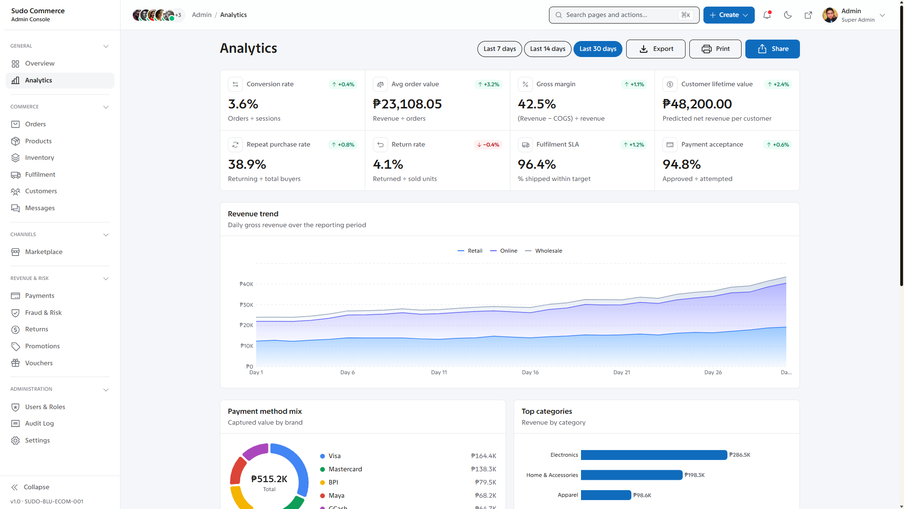This screenshot has height=509, width=904.
Task: Open external link icon in header
Action: point(808,15)
